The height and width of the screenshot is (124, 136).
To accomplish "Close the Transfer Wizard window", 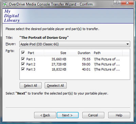I will (128, 3).
